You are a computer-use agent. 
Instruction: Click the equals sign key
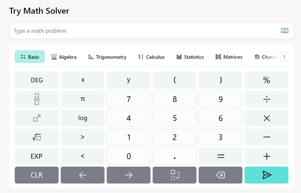click(x=221, y=156)
